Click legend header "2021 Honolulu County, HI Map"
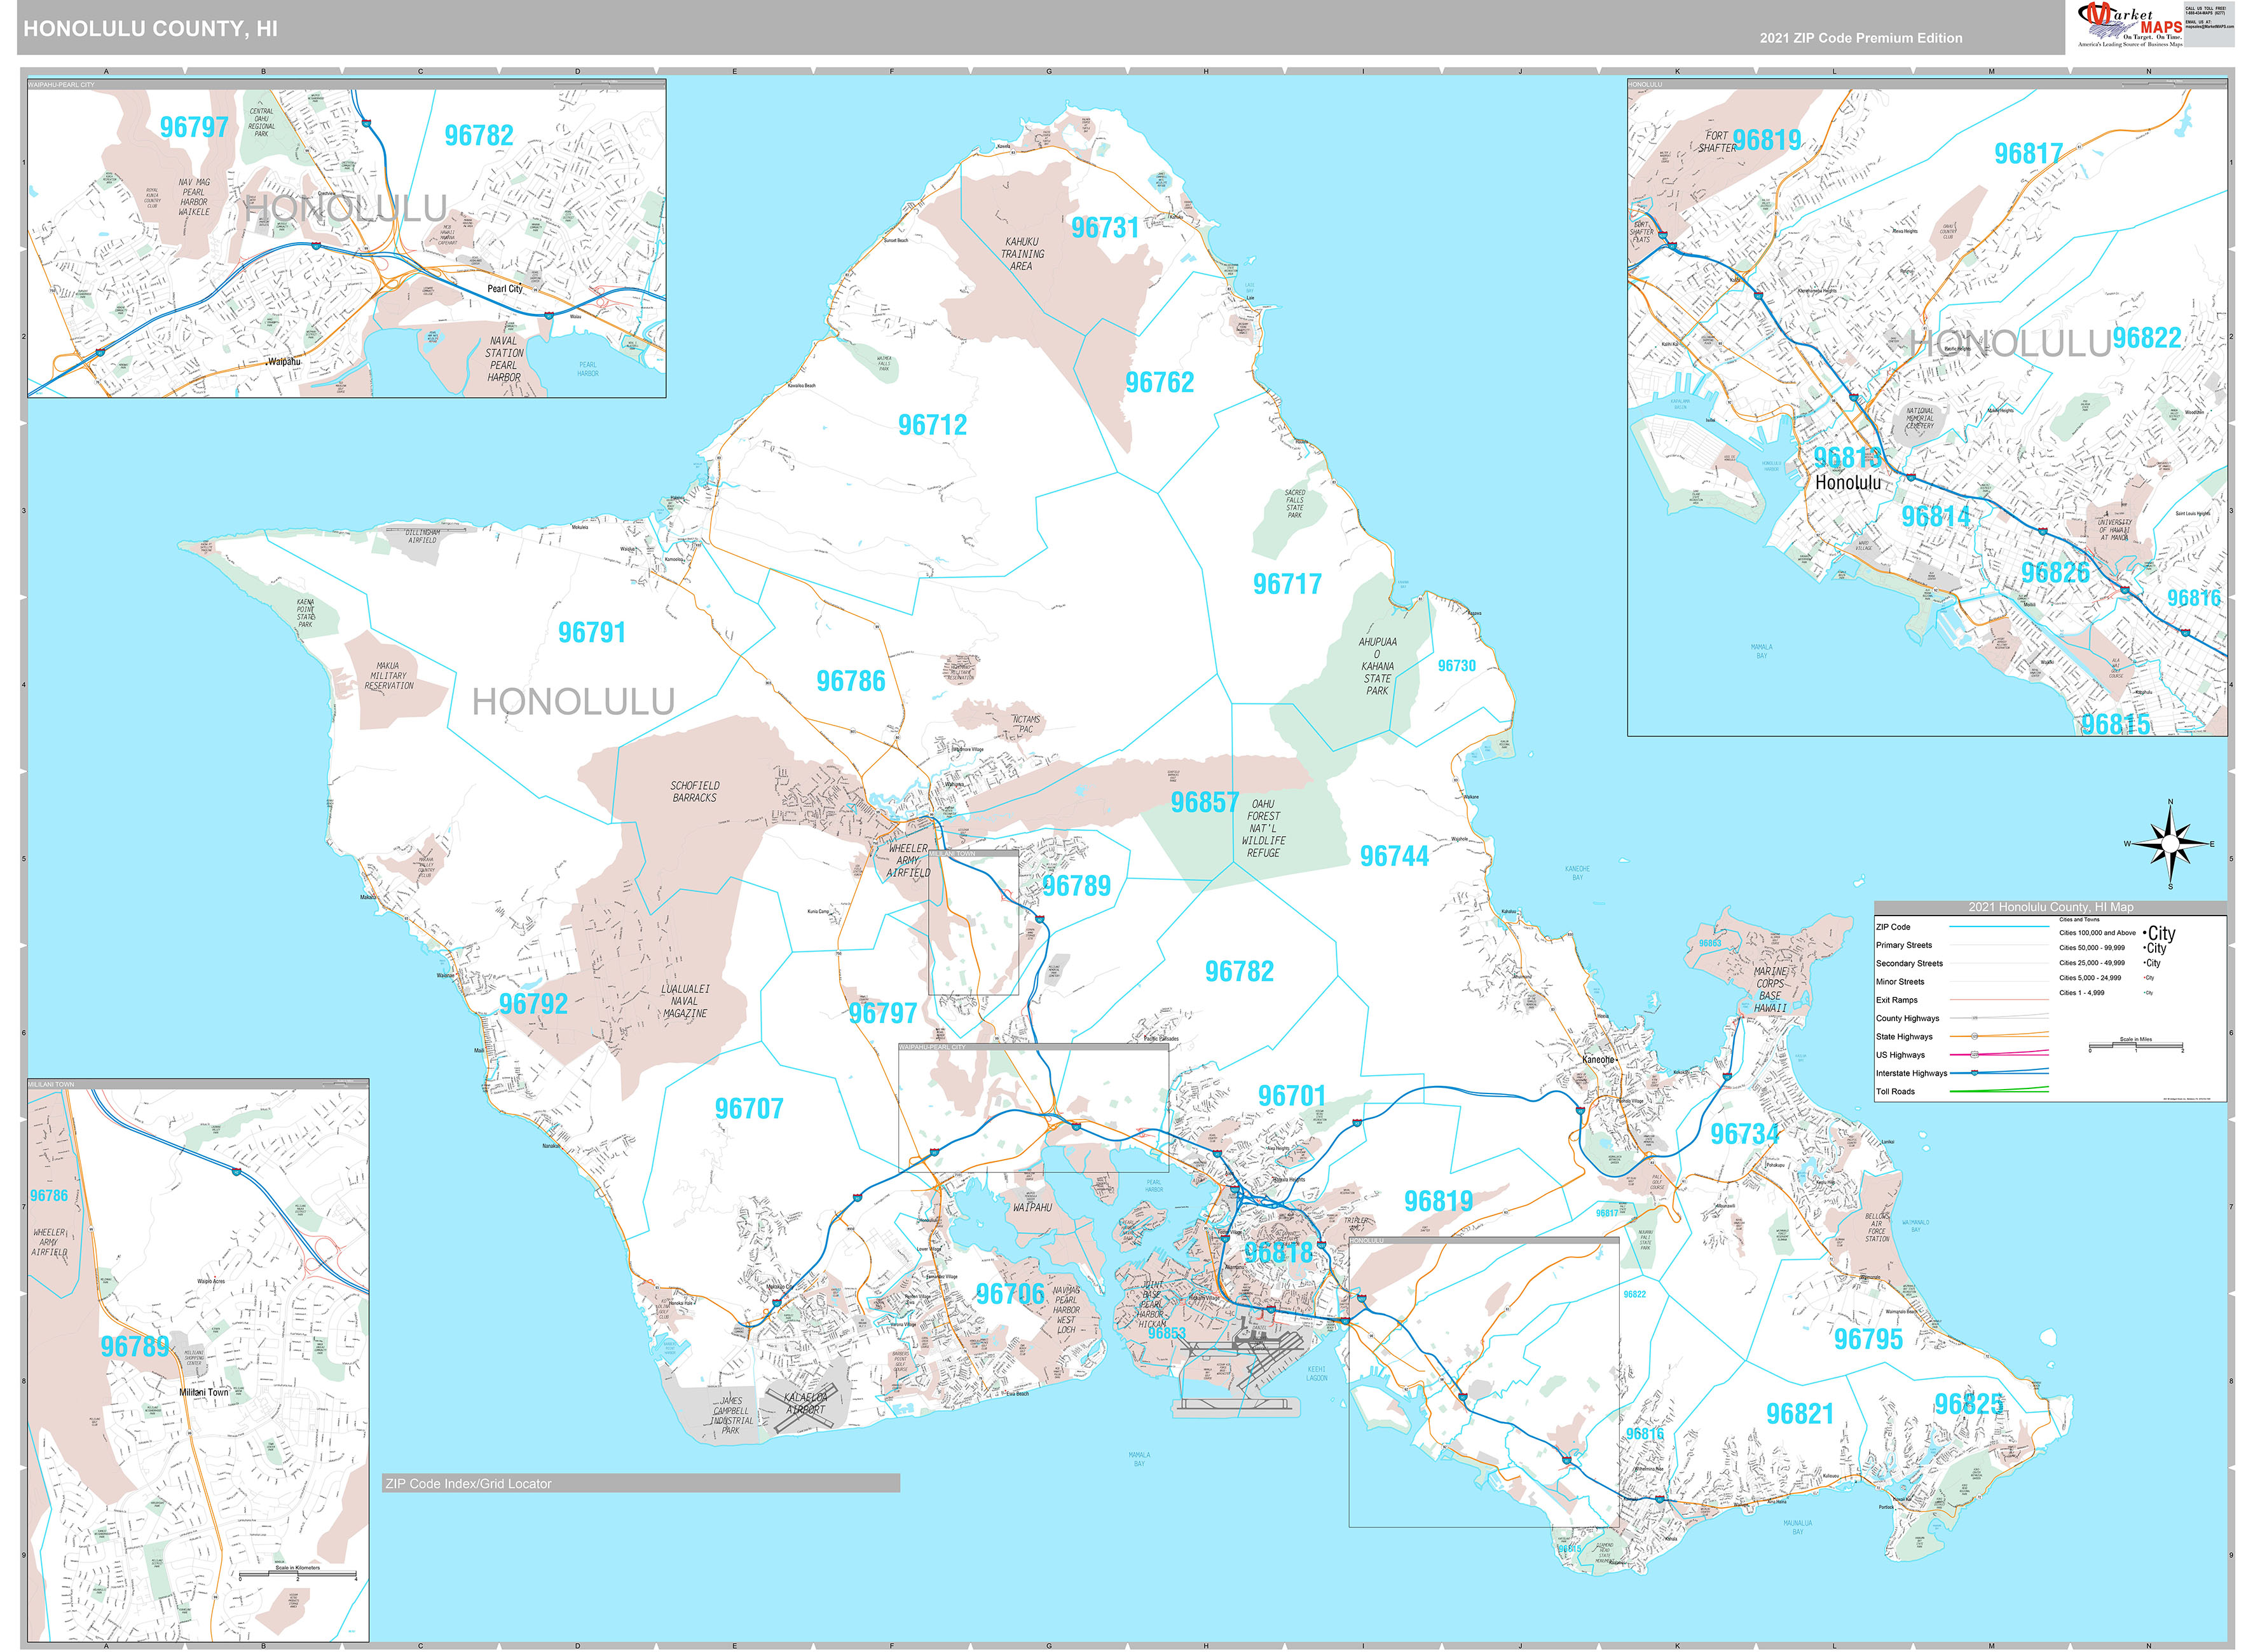The width and height of the screenshot is (2246, 1652). (2050, 907)
